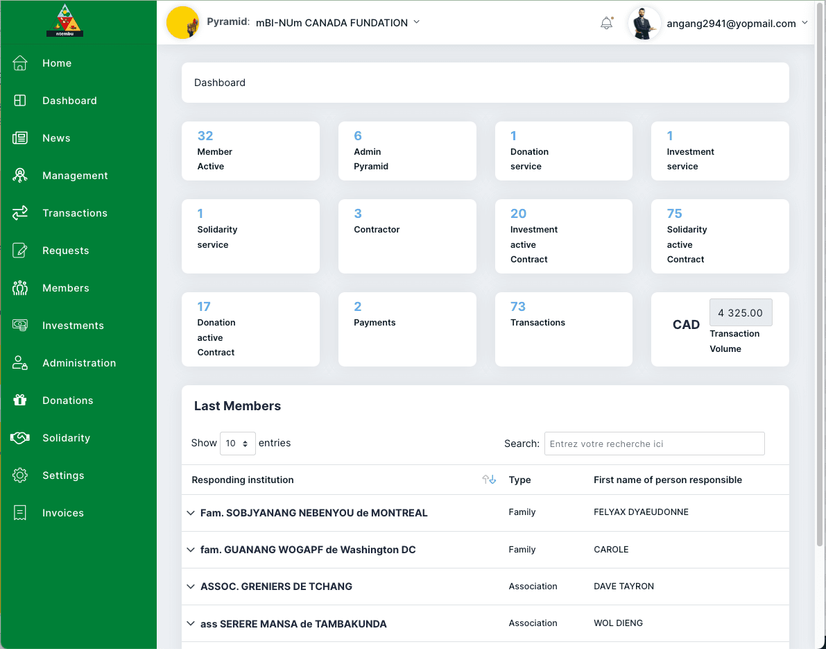Click the notification bell icon

point(606,23)
